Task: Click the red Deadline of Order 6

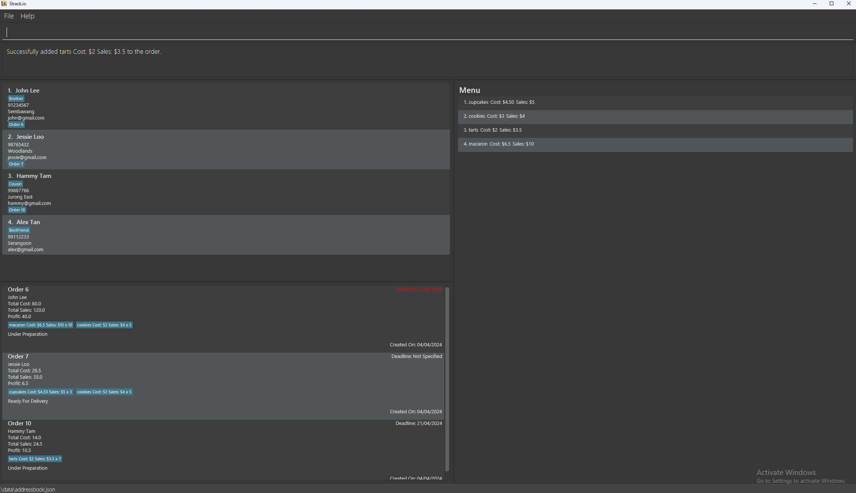Action: [419, 290]
